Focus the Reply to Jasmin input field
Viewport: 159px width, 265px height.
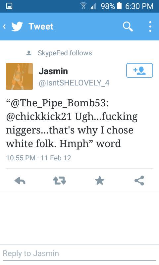pos(79,253)
